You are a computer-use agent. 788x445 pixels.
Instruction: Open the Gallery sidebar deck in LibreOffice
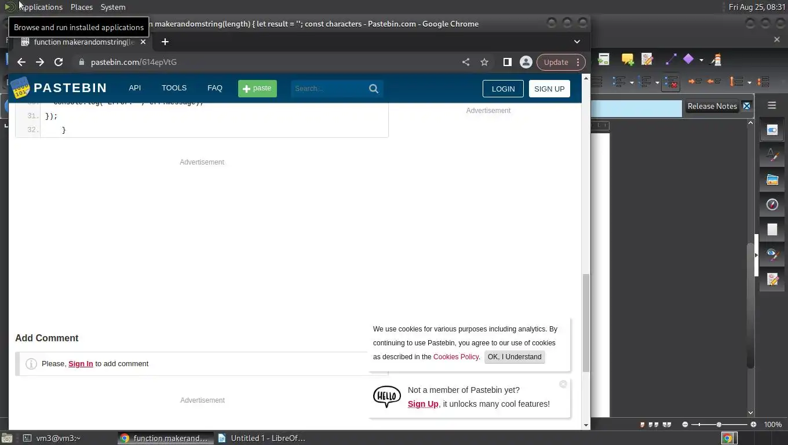[x=772, y=180]
